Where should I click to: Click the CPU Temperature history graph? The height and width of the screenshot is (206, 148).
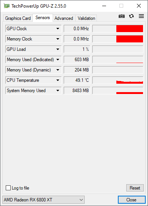coord(118,80)
